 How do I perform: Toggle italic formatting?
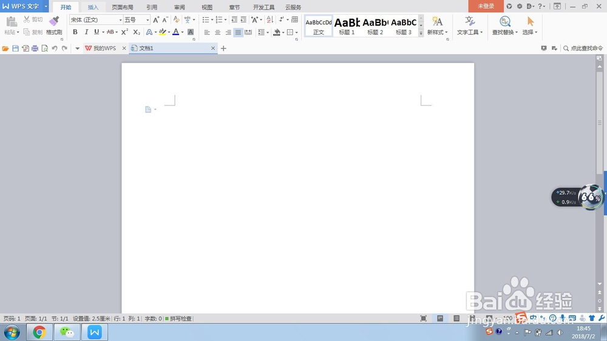pyautogui.click(x=86, y=32)
